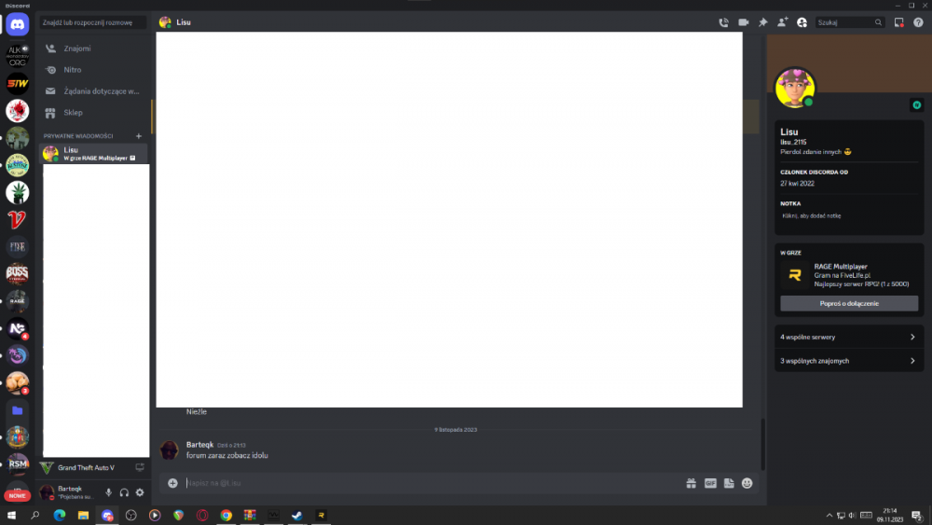Open the Sklep shop page
This screenshot has width=932, height=525.
pos(94,113)
